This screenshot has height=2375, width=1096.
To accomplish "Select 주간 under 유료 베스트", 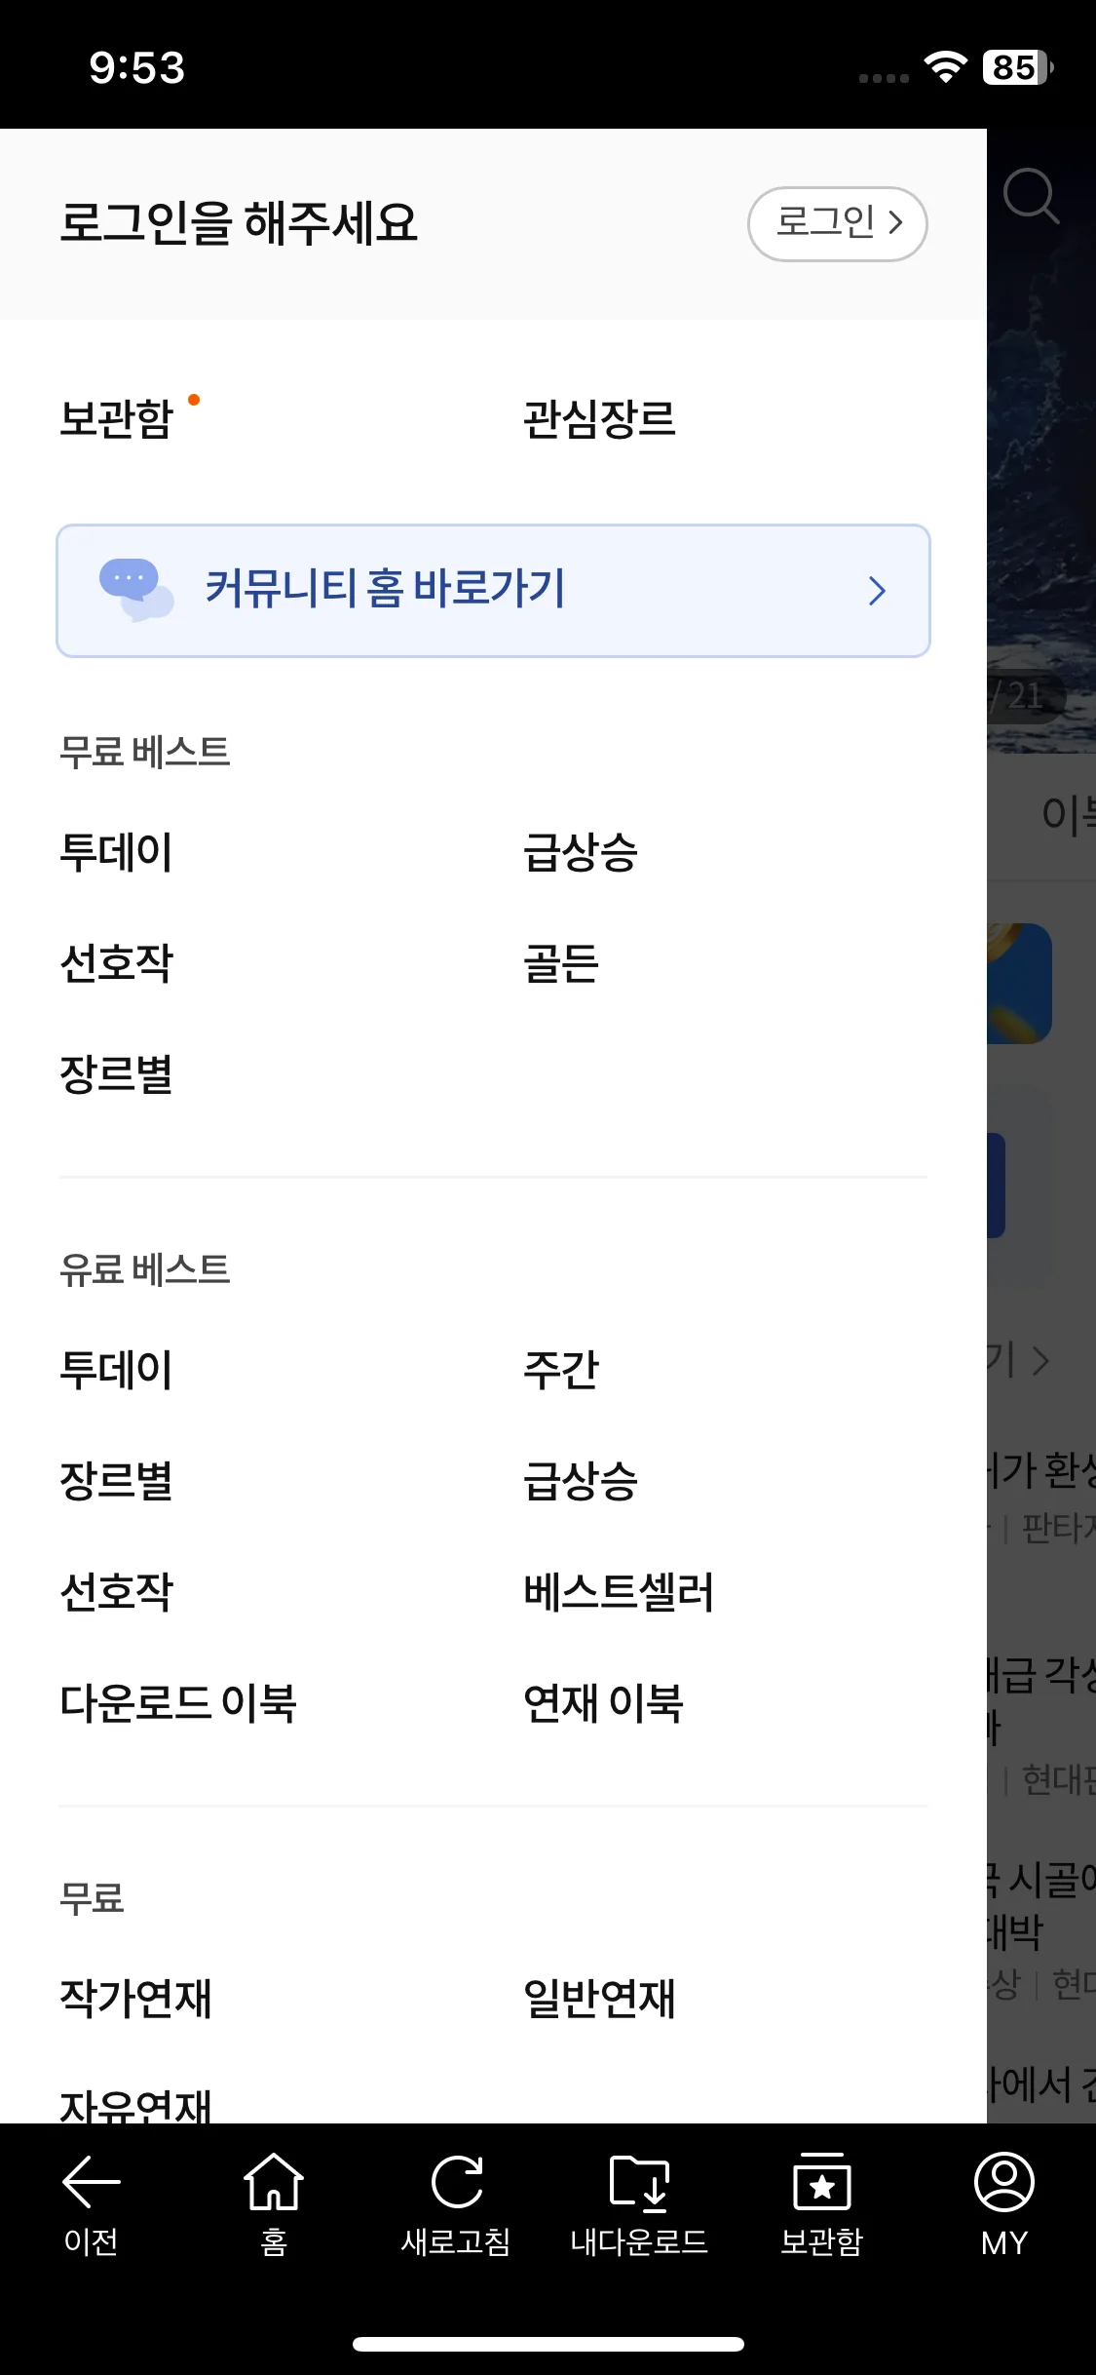I will click(561, 1370).
